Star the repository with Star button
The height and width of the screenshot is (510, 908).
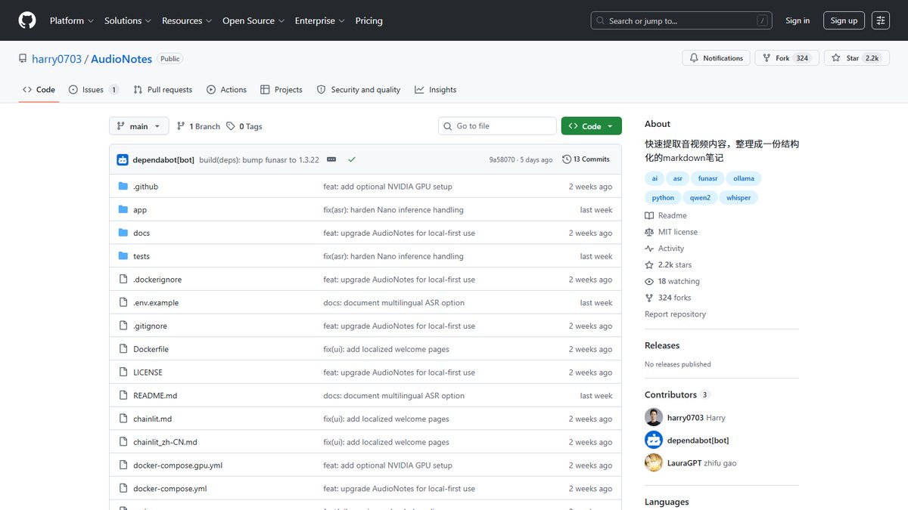click(x=857, y=58)
